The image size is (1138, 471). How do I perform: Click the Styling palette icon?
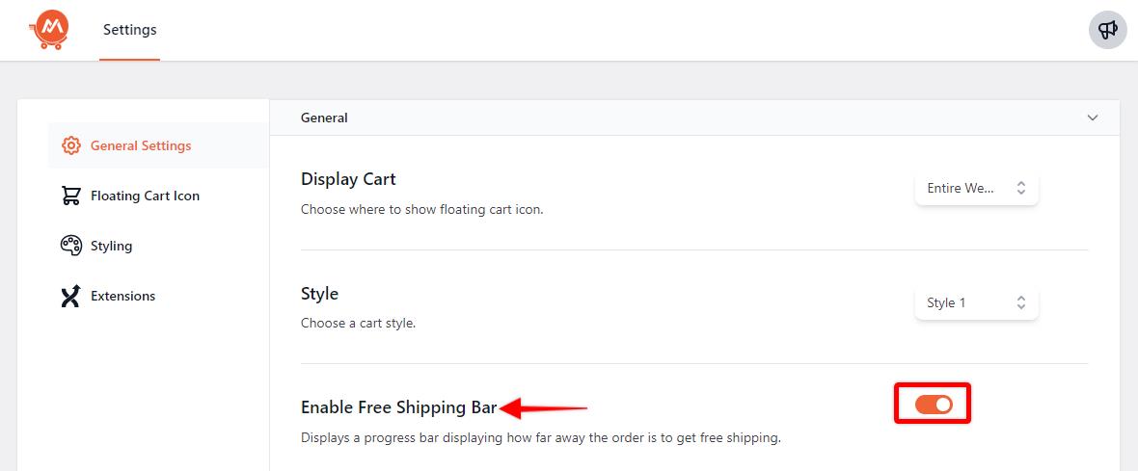pos(70,246)
